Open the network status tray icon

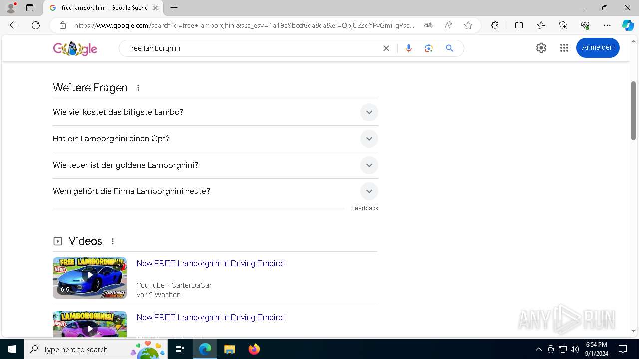point(563,349)
